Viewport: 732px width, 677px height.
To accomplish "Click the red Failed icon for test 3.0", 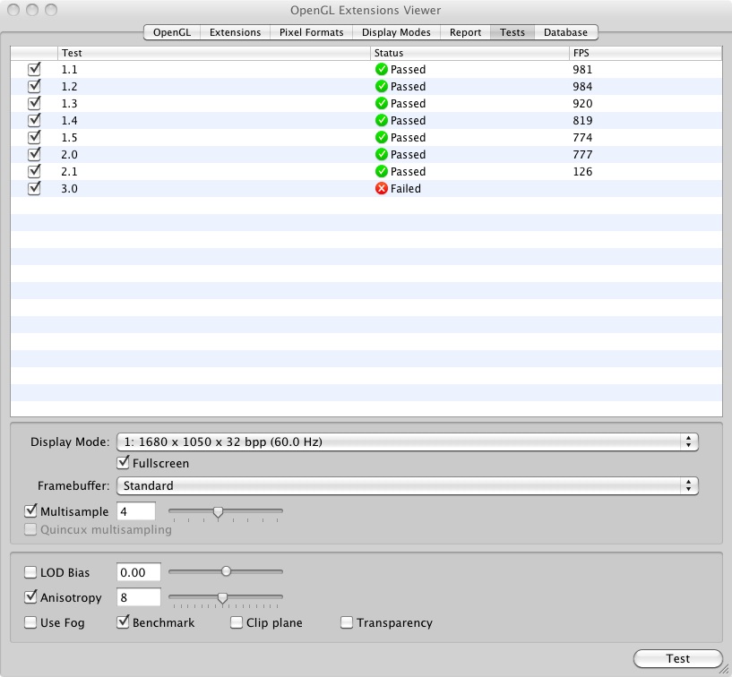I will [x=382, y=188].
